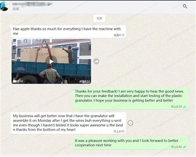Click the 4:10 timestamp on first message
This screenshot has height=157, width=196.
pos(119,35)
